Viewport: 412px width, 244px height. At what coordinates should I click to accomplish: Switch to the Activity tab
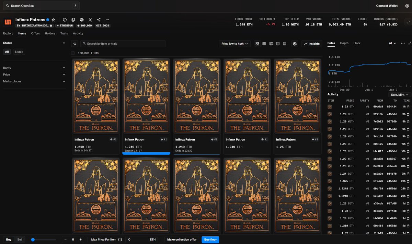[x=78, y=33]
